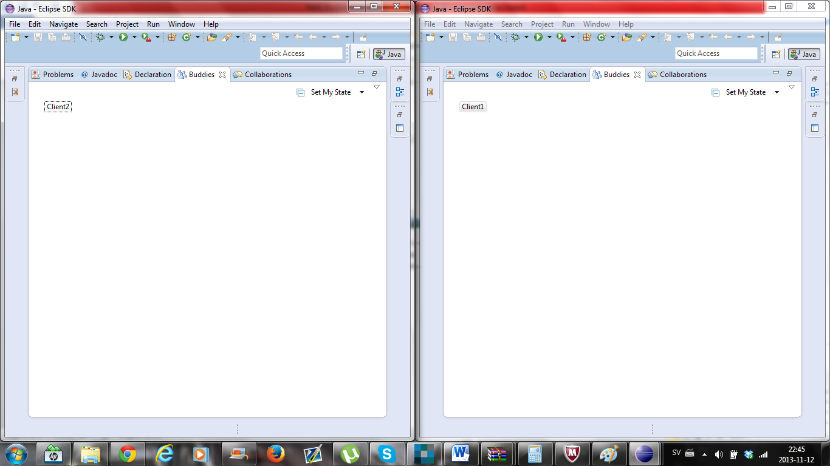Switch to Collaborations tab in left window
This screenshot has width=830, height=466.
pos(262,75)
